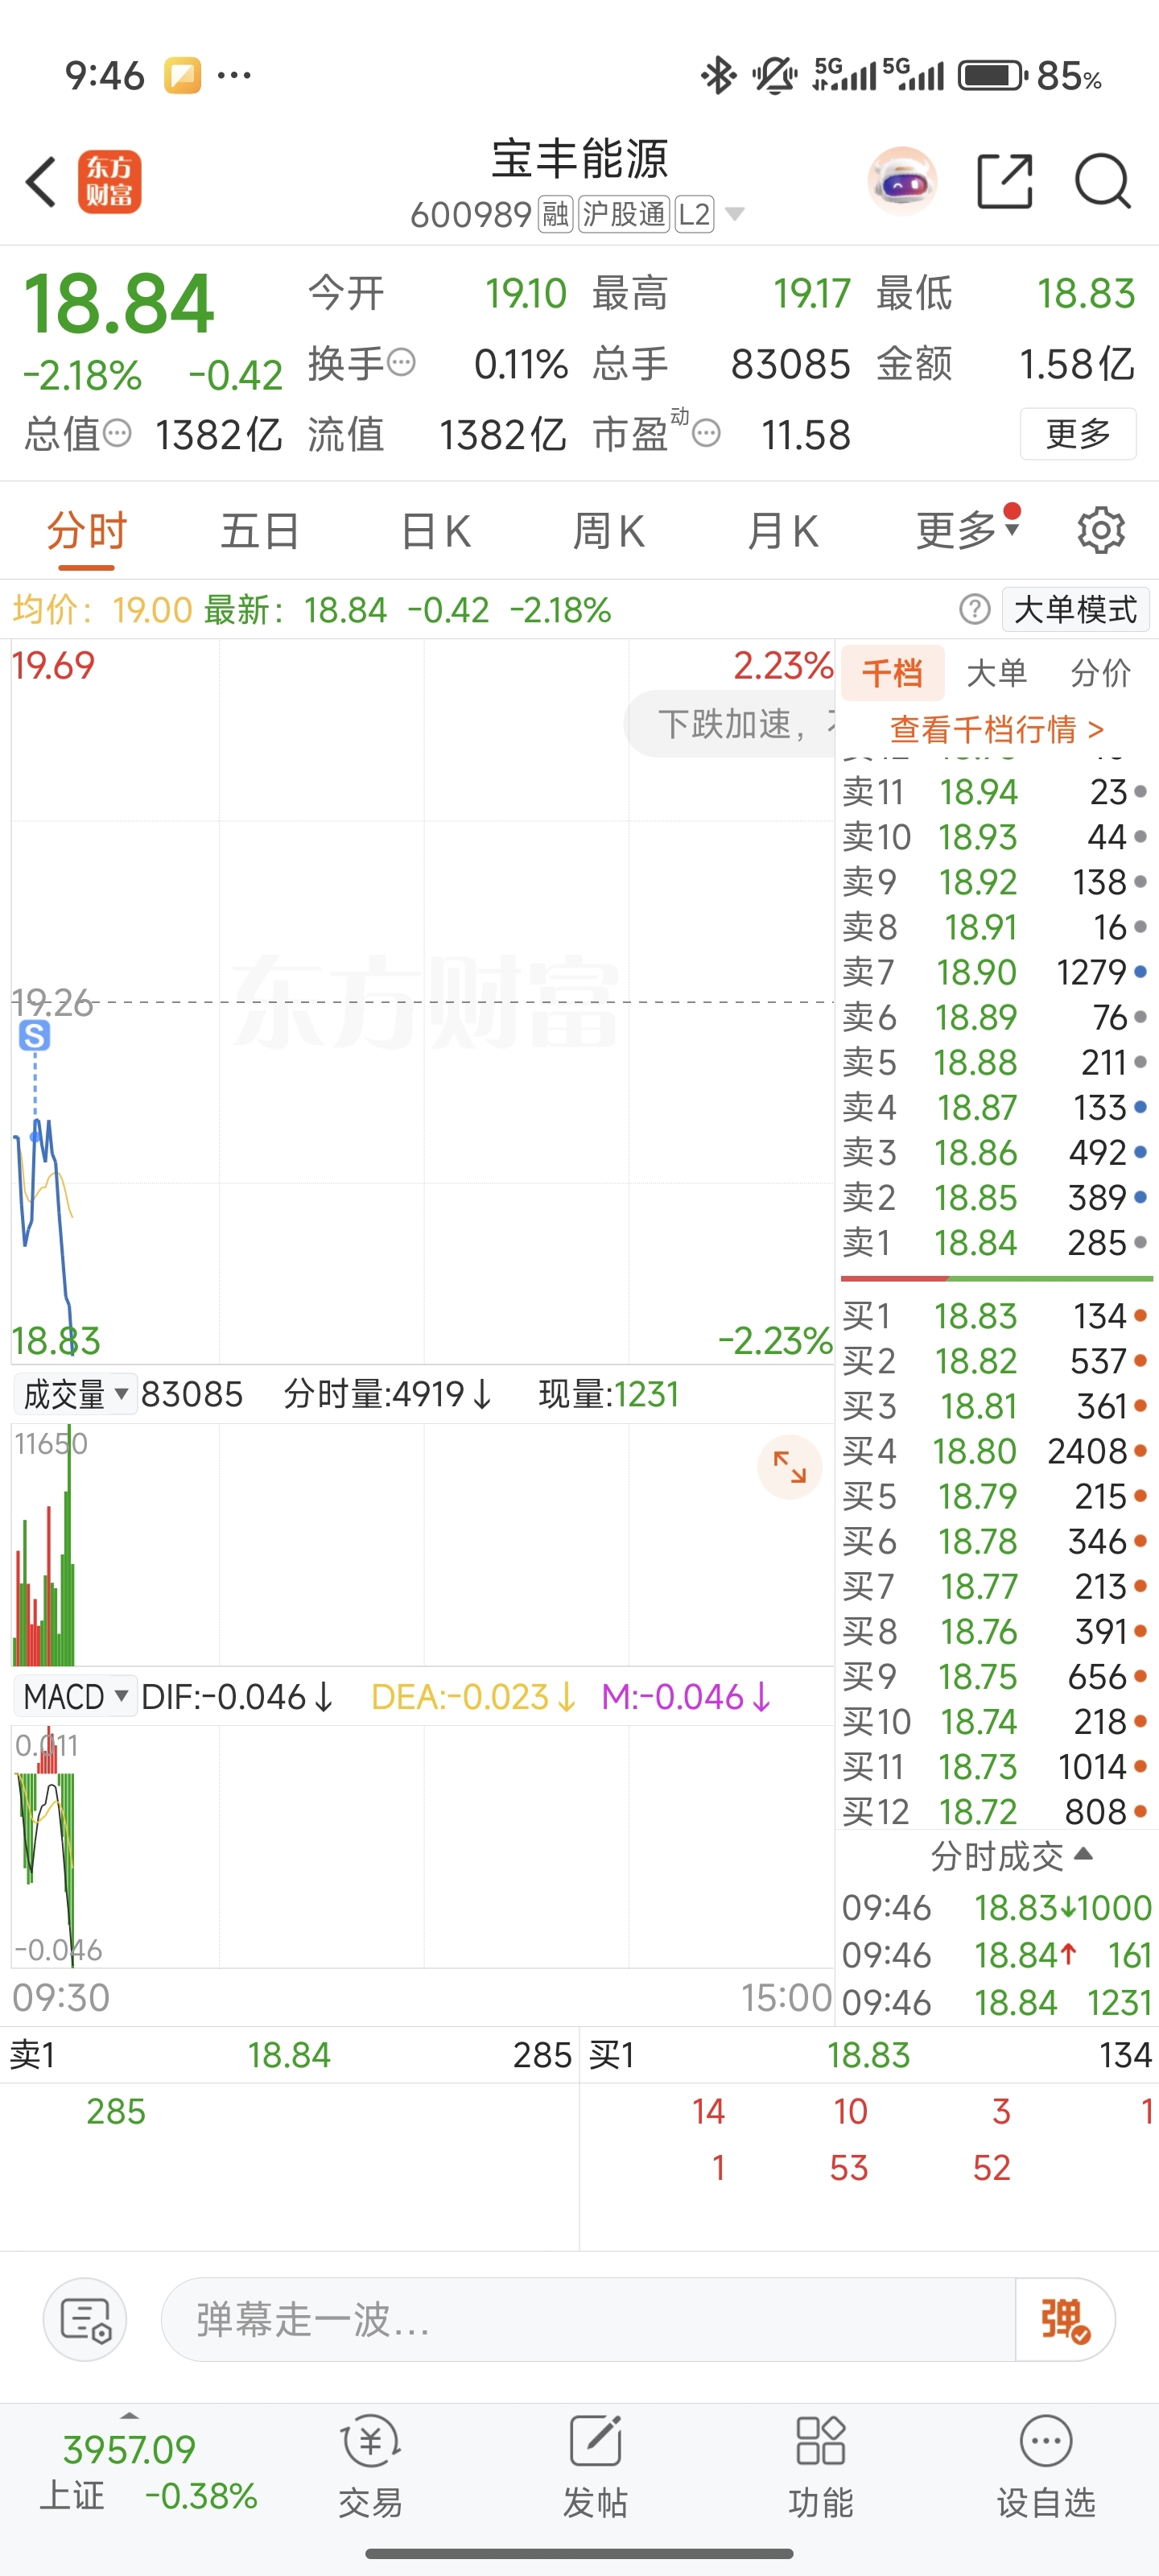This screenshot has height=2576, width=1159.
Task: Tap bottom 卖1 18.84 queue header
Action: click(290, 2055)
